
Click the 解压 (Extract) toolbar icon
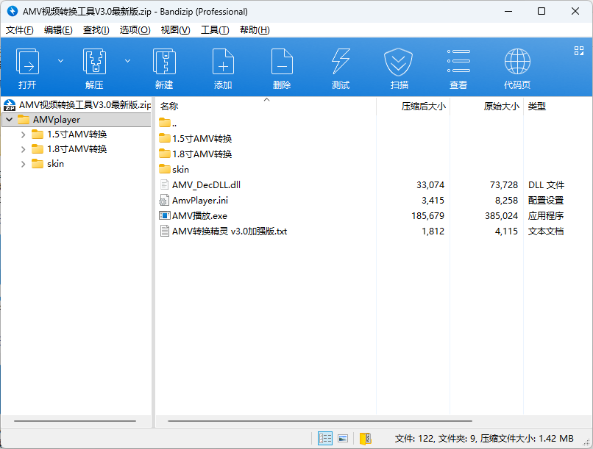[x=94, y=61]
